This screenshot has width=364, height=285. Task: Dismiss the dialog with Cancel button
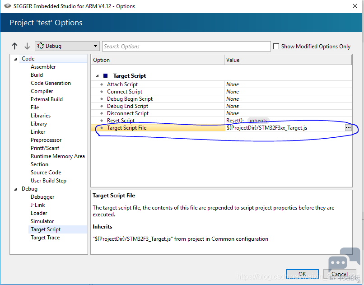340,274
